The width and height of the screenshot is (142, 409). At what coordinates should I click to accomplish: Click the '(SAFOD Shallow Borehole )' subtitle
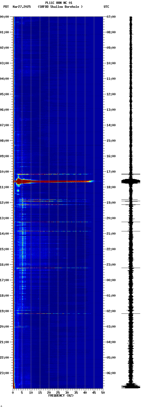pos(60,7)
